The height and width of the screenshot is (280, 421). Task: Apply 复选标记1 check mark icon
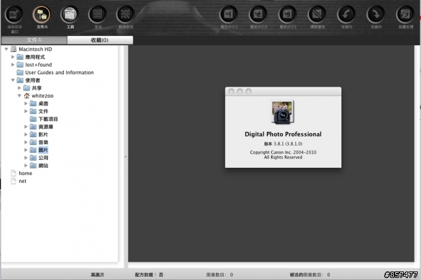pyautogui.click(x=228, y=14)
